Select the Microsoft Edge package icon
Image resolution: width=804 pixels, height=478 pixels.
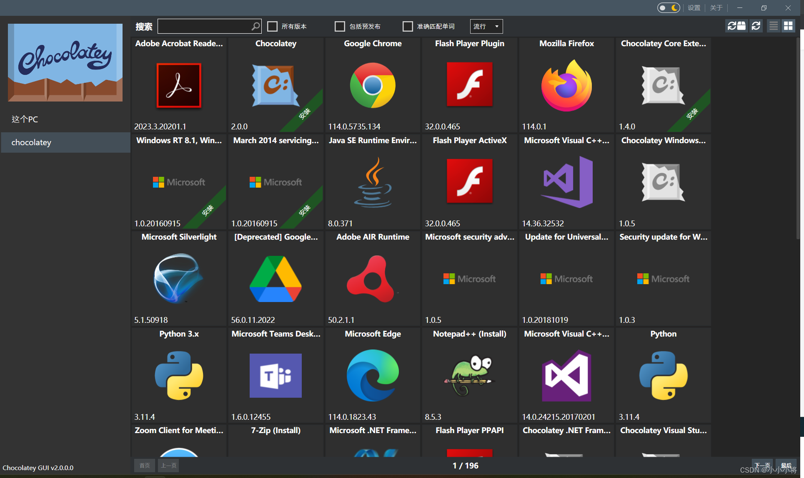point(373,375)
